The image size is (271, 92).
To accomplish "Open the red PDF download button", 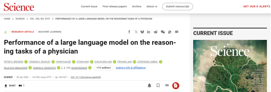I will click(176, 86).
